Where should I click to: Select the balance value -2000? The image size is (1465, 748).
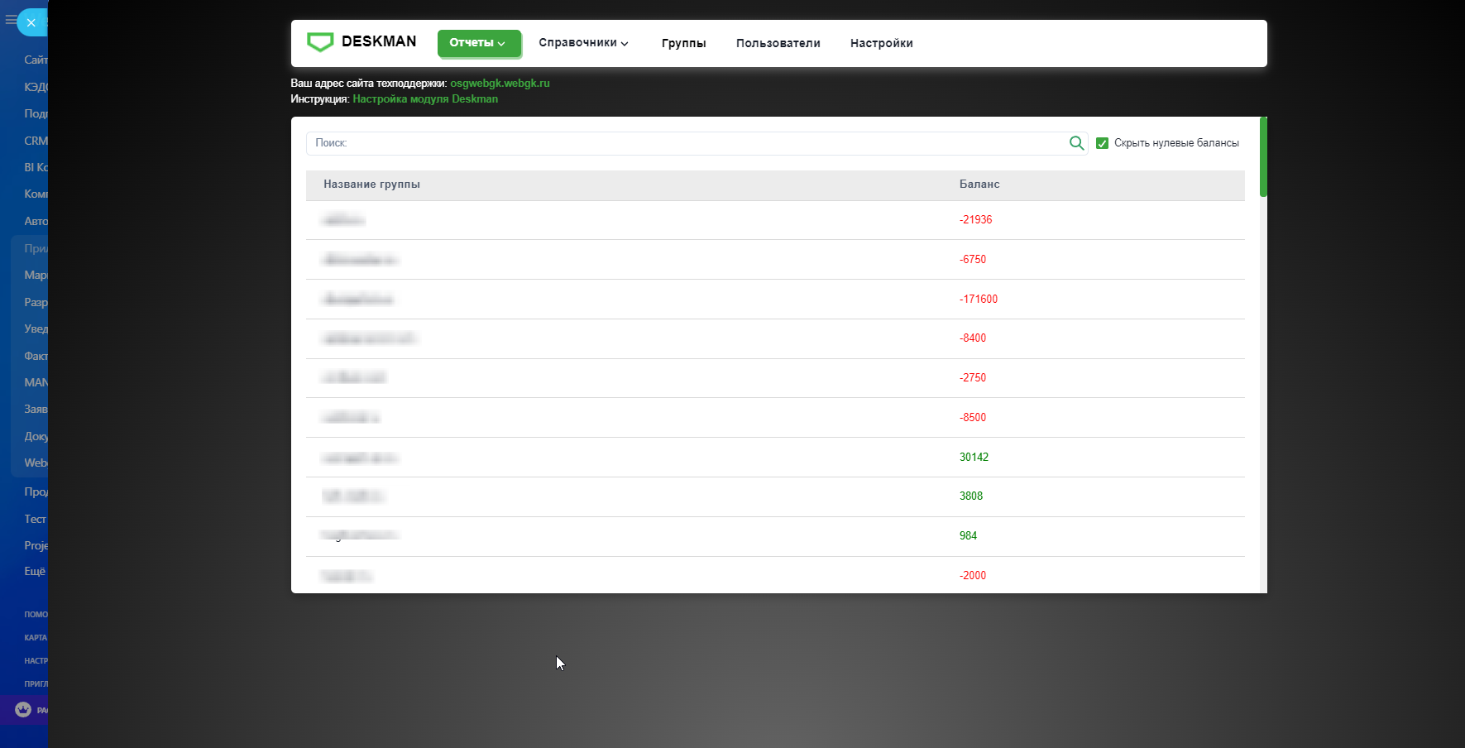click(x=973, y=575)
